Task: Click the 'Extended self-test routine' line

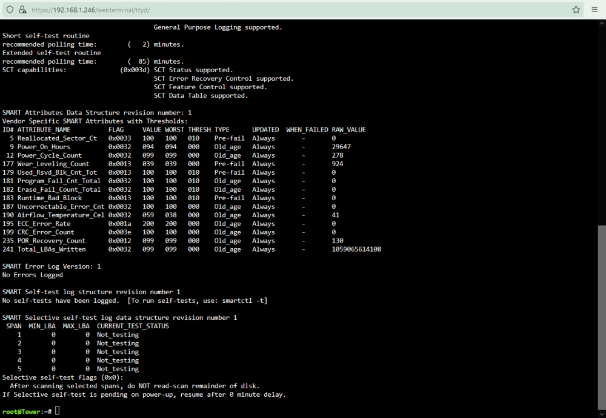Action: pos(52,53)
